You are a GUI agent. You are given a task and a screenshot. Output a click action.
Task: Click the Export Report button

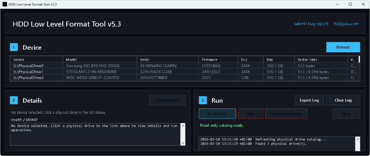pos(167,100)
